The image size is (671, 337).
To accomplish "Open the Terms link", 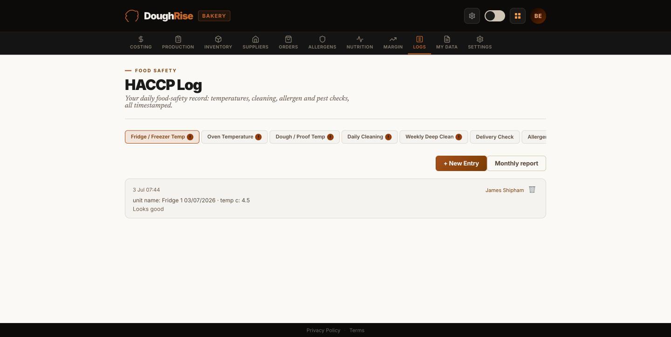I will click(357, 330).
